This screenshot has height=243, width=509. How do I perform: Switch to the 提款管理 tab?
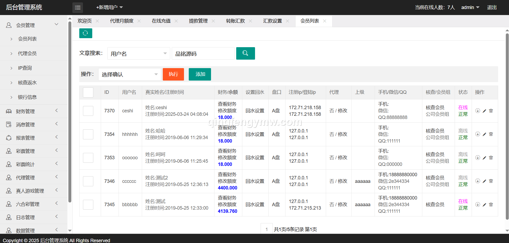click(x=198, y=21)
